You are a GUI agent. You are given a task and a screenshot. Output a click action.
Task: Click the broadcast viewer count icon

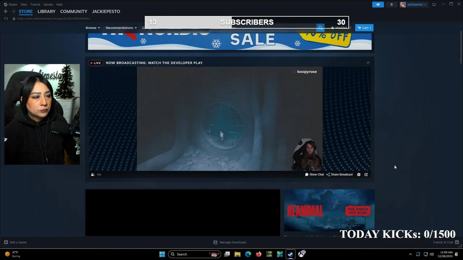pos(93,174)
